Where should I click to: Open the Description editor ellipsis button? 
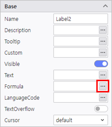pyautogui.click(x=103, y=30)
